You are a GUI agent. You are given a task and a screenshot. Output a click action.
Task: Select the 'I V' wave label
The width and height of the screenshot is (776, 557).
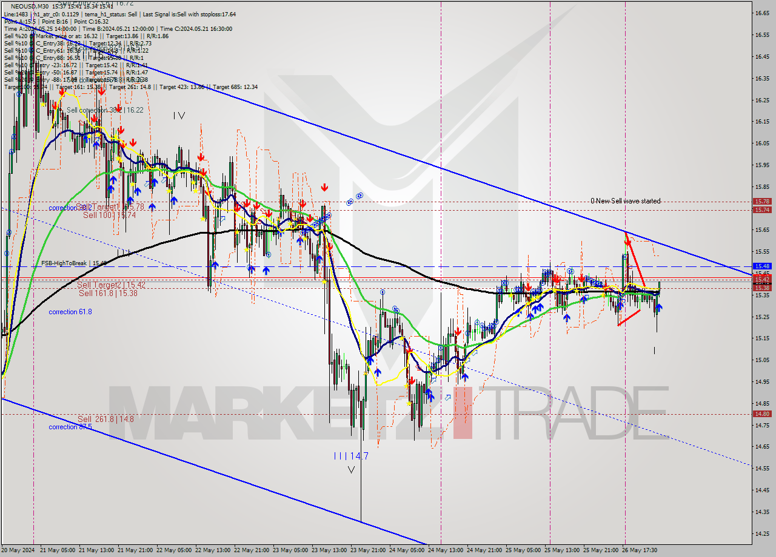[178, 115]
